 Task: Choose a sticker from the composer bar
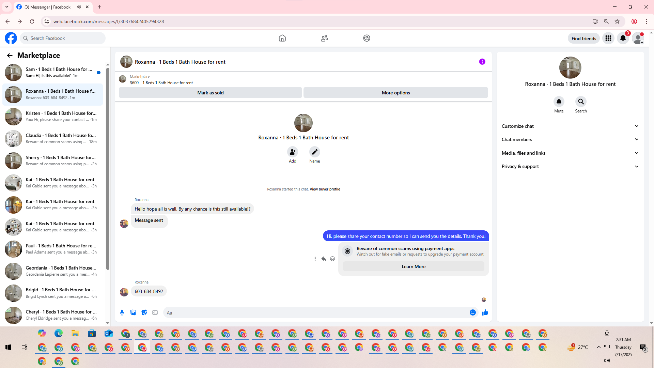pos(144,312)
